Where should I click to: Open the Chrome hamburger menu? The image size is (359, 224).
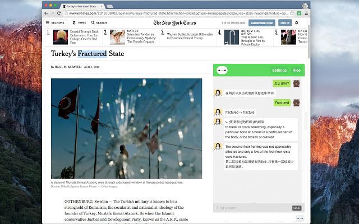[x=306, y=13]
